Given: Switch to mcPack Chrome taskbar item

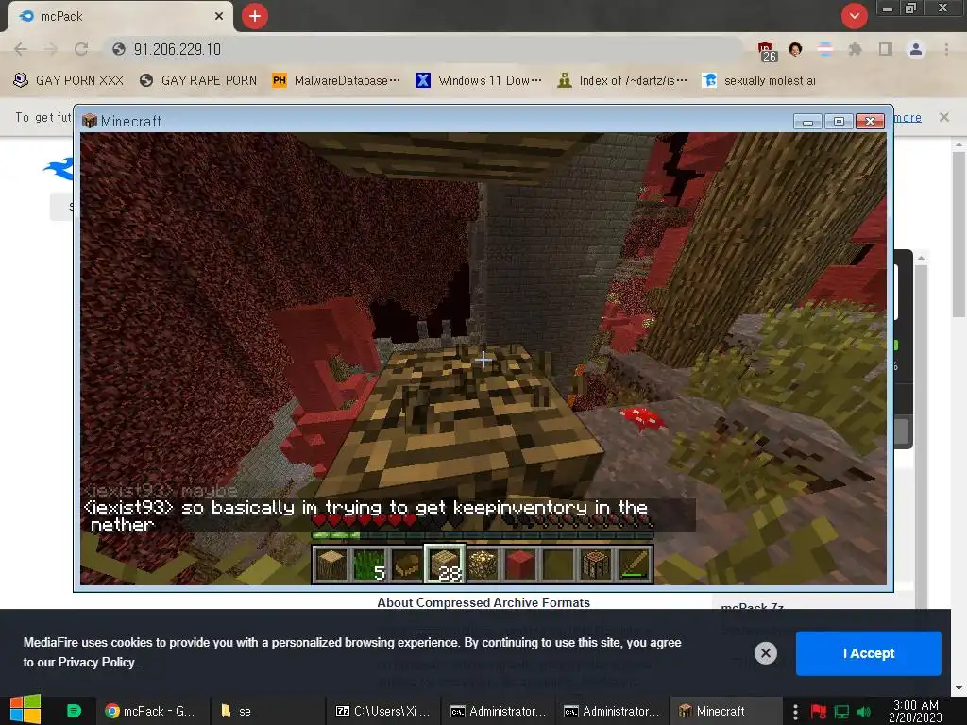Looking at the screenshot, I should (152, 711).
